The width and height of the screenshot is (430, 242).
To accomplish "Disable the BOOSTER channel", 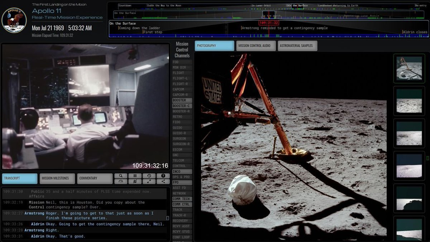I will [x=181, y=100].
